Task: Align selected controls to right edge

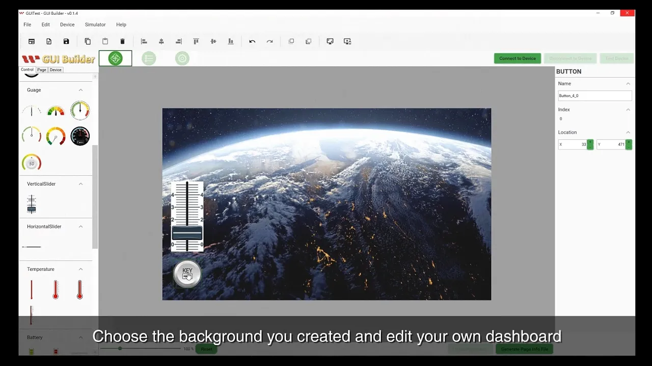Action: [x=179, y=41]
